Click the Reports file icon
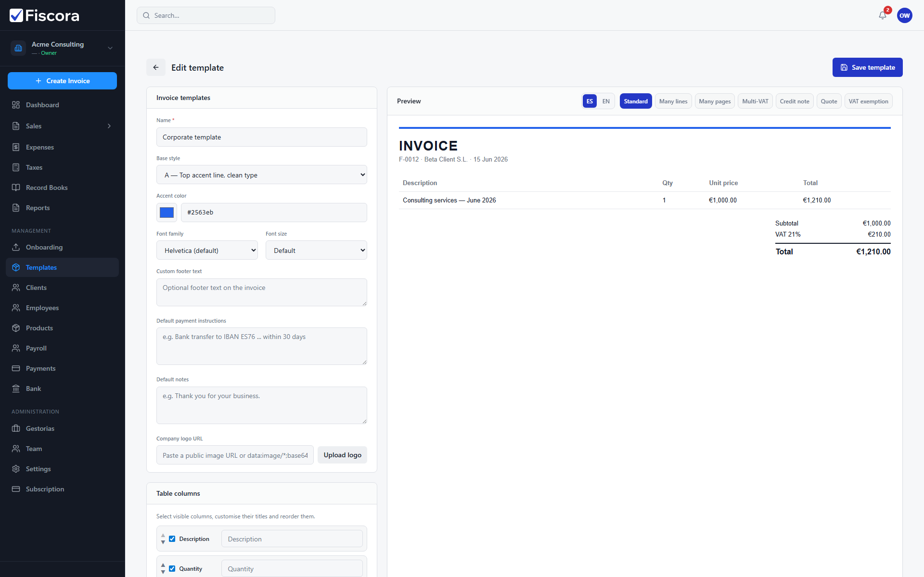The image size is (924, 577). (16, 208)
